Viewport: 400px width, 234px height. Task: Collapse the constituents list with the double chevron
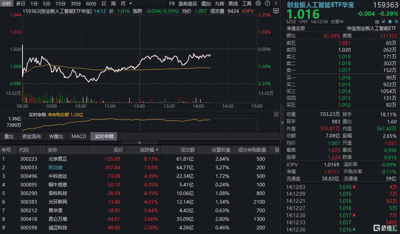(x=140, y=142)
